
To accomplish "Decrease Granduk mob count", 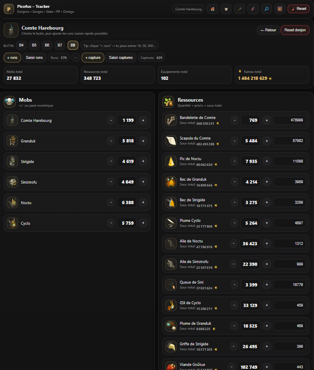I will (111, 141).
